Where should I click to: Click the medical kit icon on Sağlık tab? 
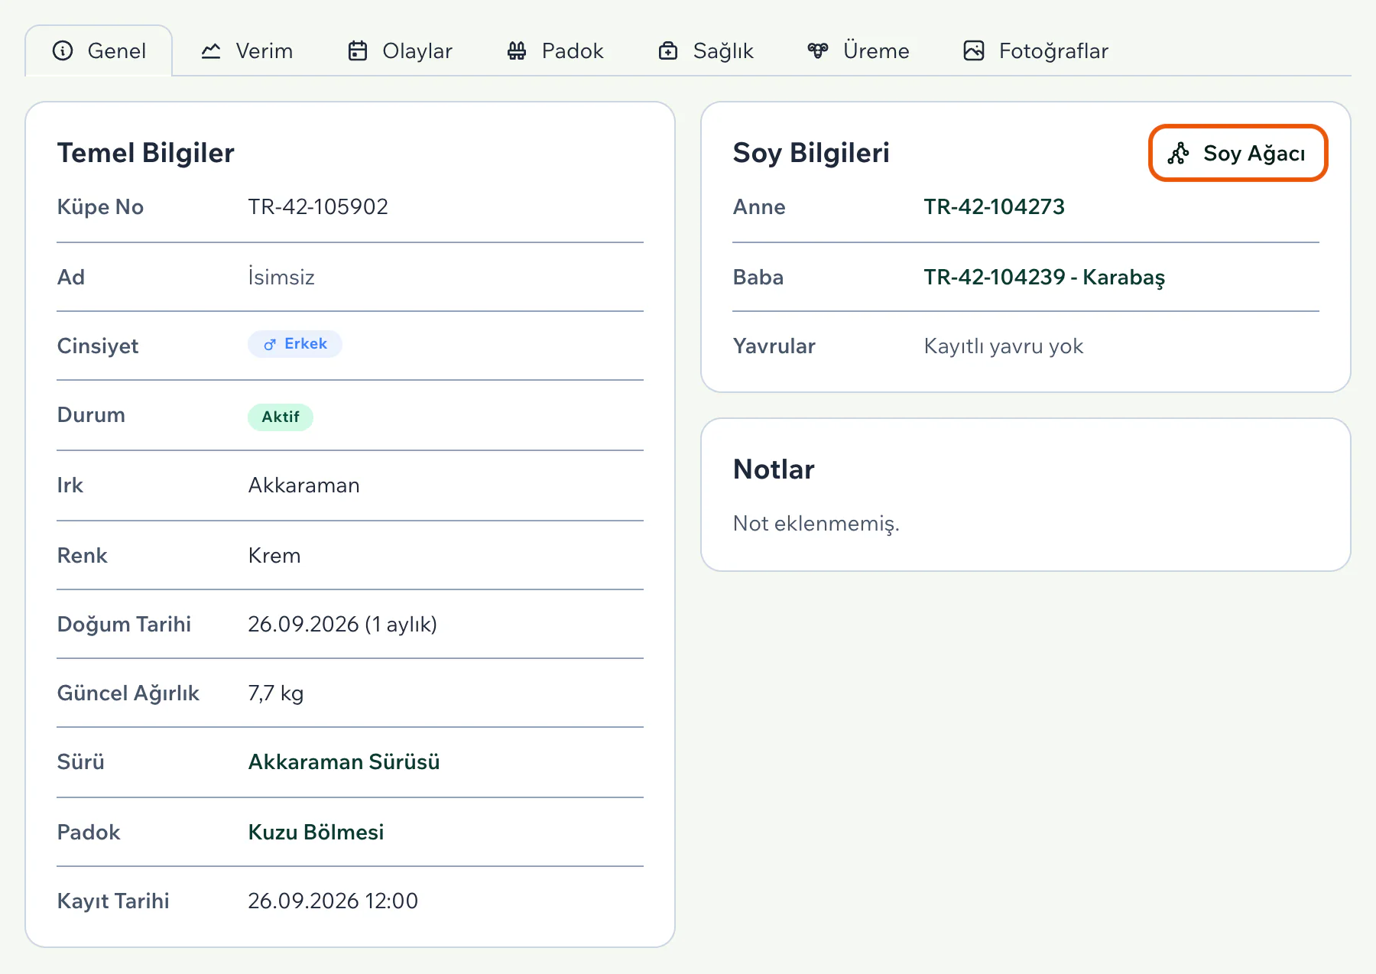point(668,50)
